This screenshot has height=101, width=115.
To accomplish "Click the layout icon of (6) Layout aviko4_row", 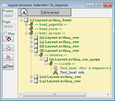I will pyautogui.click(x=36, y=46).
